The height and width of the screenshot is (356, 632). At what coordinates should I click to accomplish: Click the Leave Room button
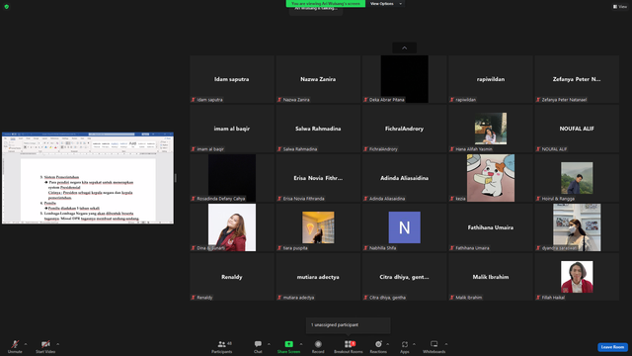point(612,347)
